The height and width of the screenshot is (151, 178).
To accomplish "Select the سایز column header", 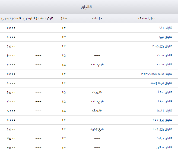I will click(63, 18).
